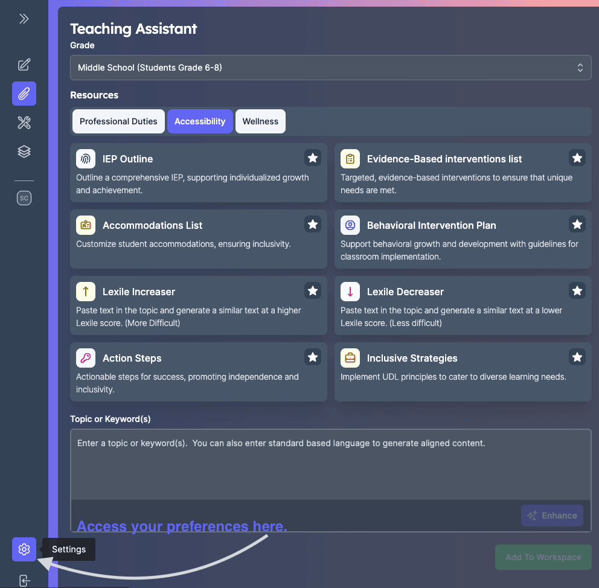The height and width of the screenshot is (588, 599).
Task: Open the Grade dropdown Middle School
Action: pos(331,68)
